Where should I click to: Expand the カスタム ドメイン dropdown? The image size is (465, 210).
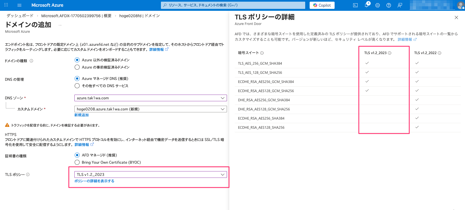(151, 109)
